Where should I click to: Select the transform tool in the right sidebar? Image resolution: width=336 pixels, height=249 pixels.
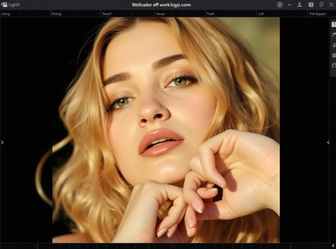tap(333, 45)
